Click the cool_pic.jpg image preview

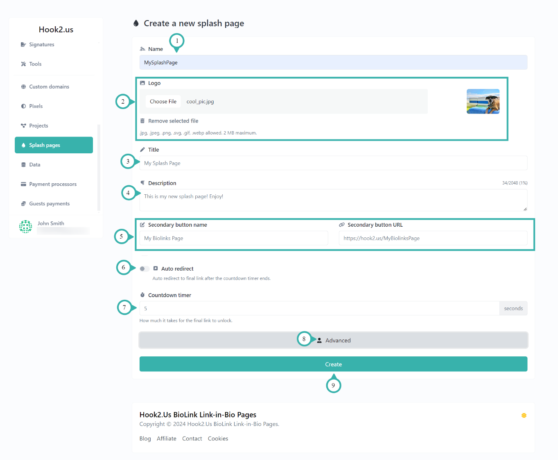[483, 101]
